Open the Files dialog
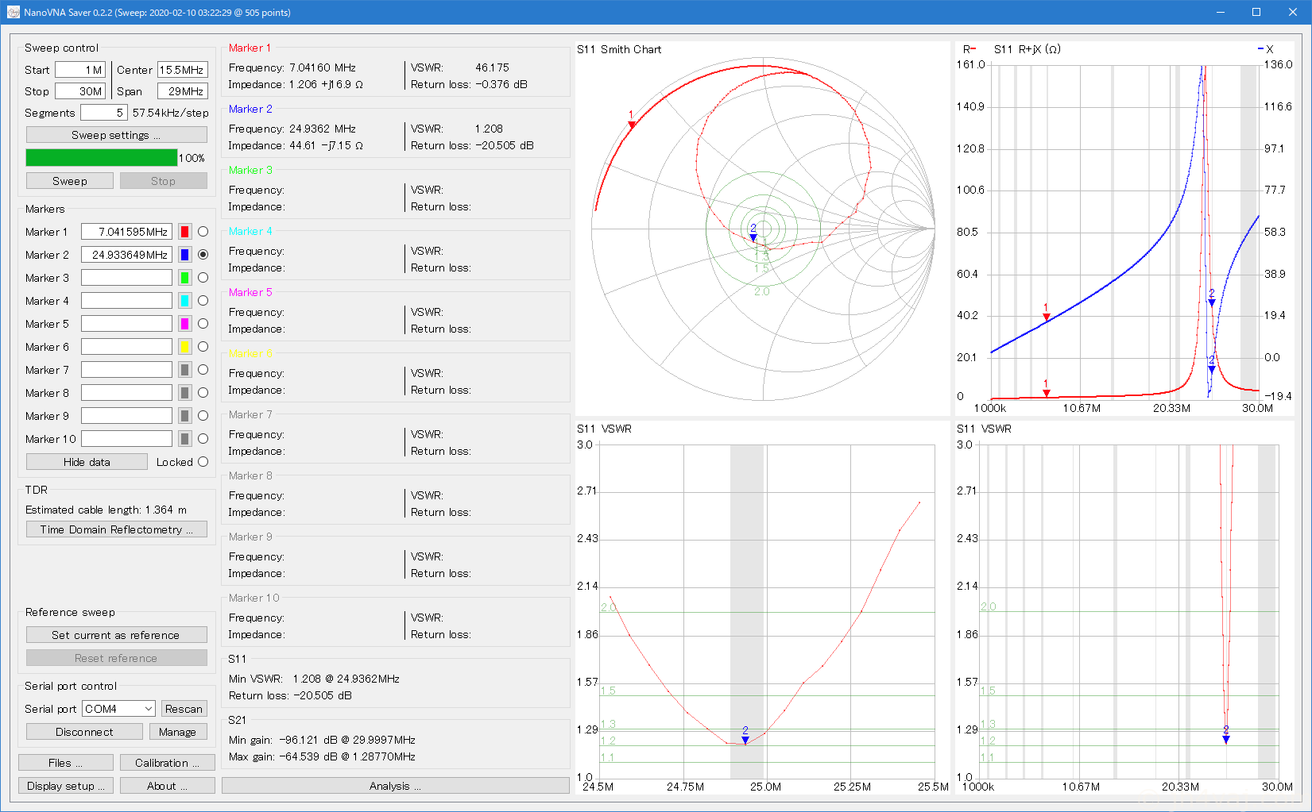Screen dimensions: 1312x812 (x=66, y=763)
